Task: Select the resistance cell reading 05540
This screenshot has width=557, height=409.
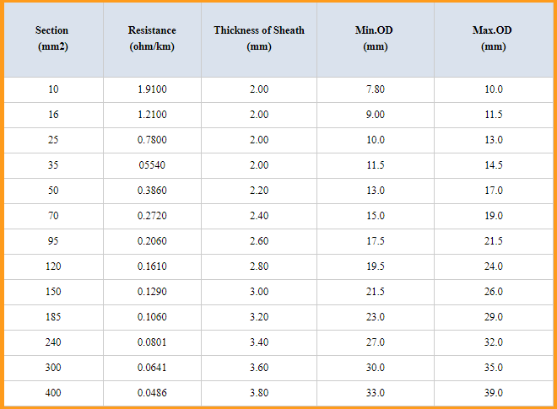Action: coord(152,165)
